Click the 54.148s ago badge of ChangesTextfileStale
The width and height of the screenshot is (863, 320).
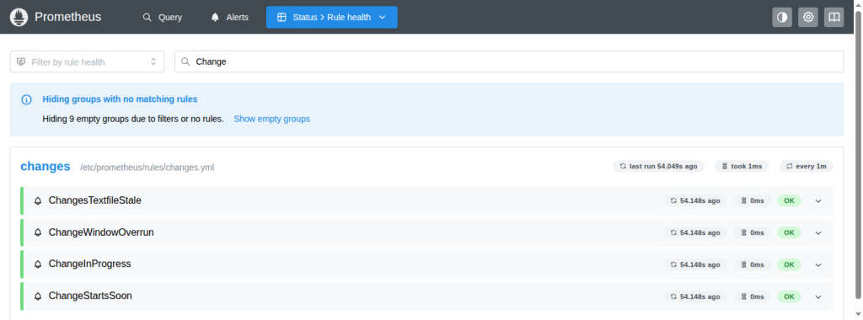695,200
